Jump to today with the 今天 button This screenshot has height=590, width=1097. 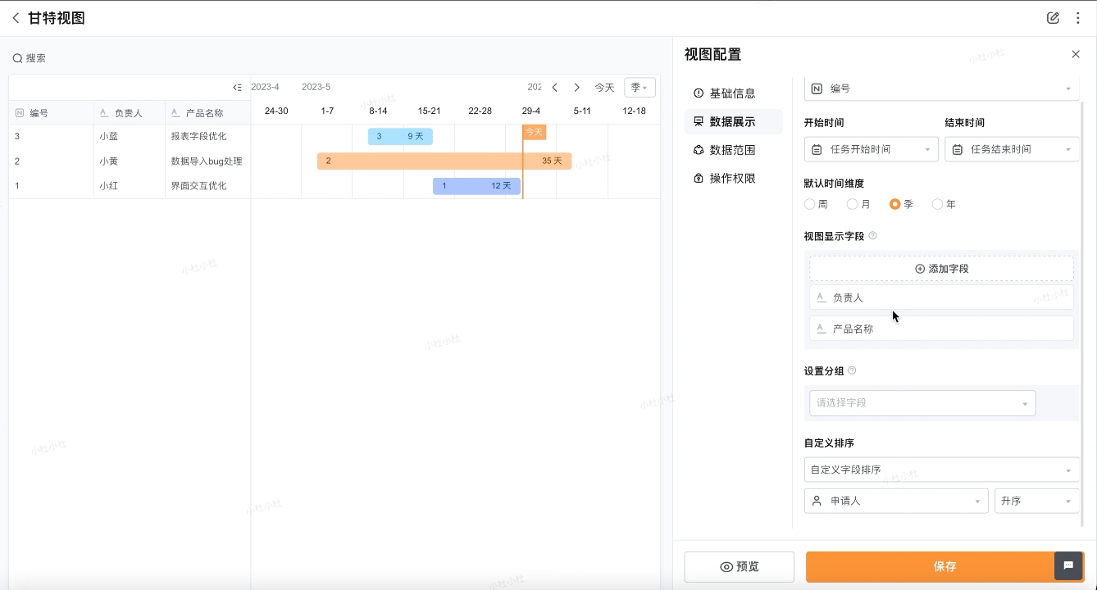click(604, 88)
